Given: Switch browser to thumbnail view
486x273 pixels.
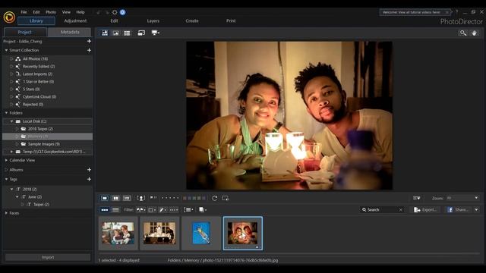Looking at the screenshot, I should coord(105,210).
